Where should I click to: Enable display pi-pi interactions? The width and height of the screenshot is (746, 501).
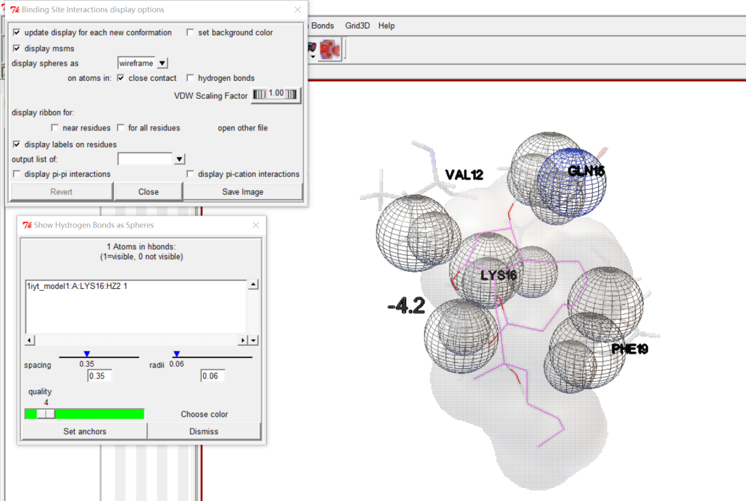(x=17, y=174)
